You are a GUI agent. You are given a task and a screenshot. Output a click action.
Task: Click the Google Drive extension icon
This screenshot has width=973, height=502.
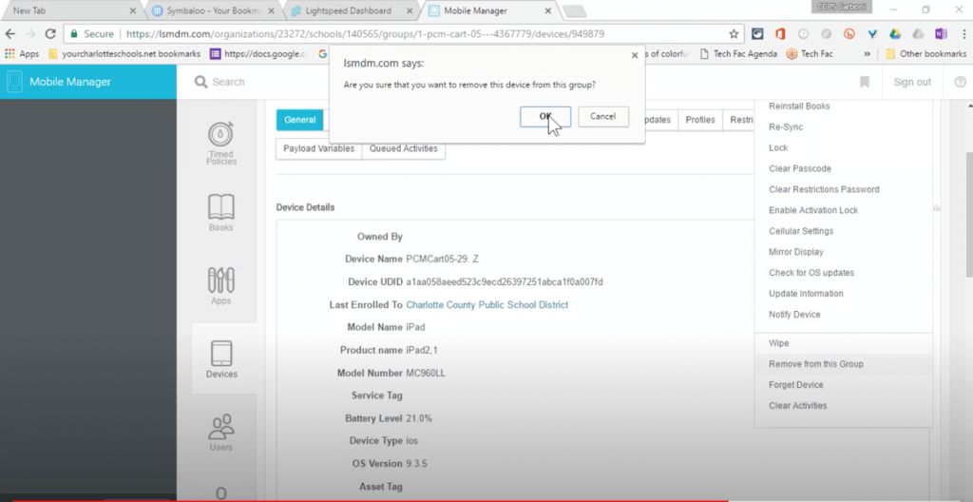[x=895, y=34]
